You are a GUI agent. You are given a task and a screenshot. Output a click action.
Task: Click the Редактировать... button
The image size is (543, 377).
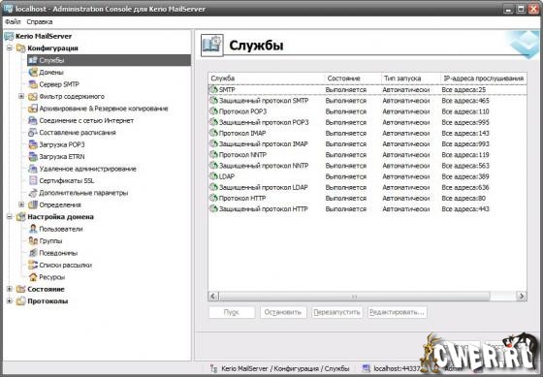398,312
